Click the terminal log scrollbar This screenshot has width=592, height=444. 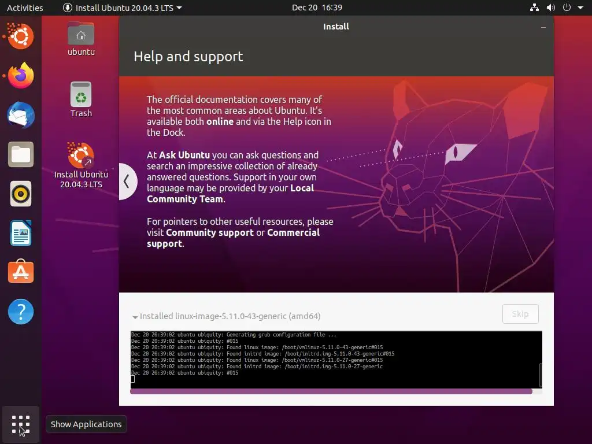point(541,375)
